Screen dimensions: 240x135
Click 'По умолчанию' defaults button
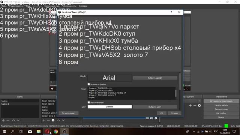pyautogui.click(x=69, y=113)
